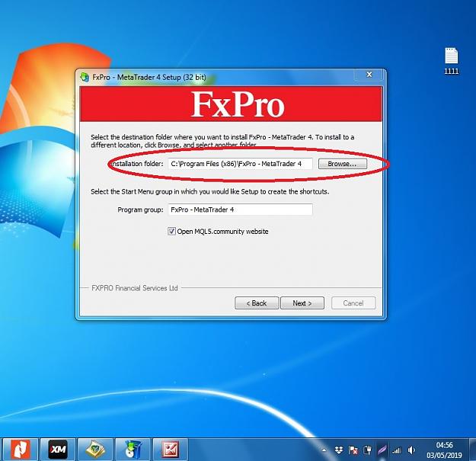Viewport: 476px width, 461px height.
Task: Uncheck Open MQL5.community website checkbox
Action: click(171, 232)
